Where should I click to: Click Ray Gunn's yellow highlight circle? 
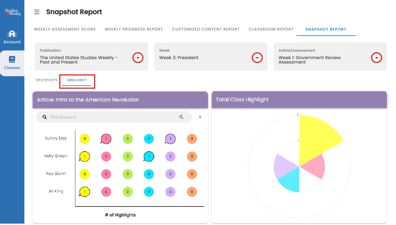(85, 174)
